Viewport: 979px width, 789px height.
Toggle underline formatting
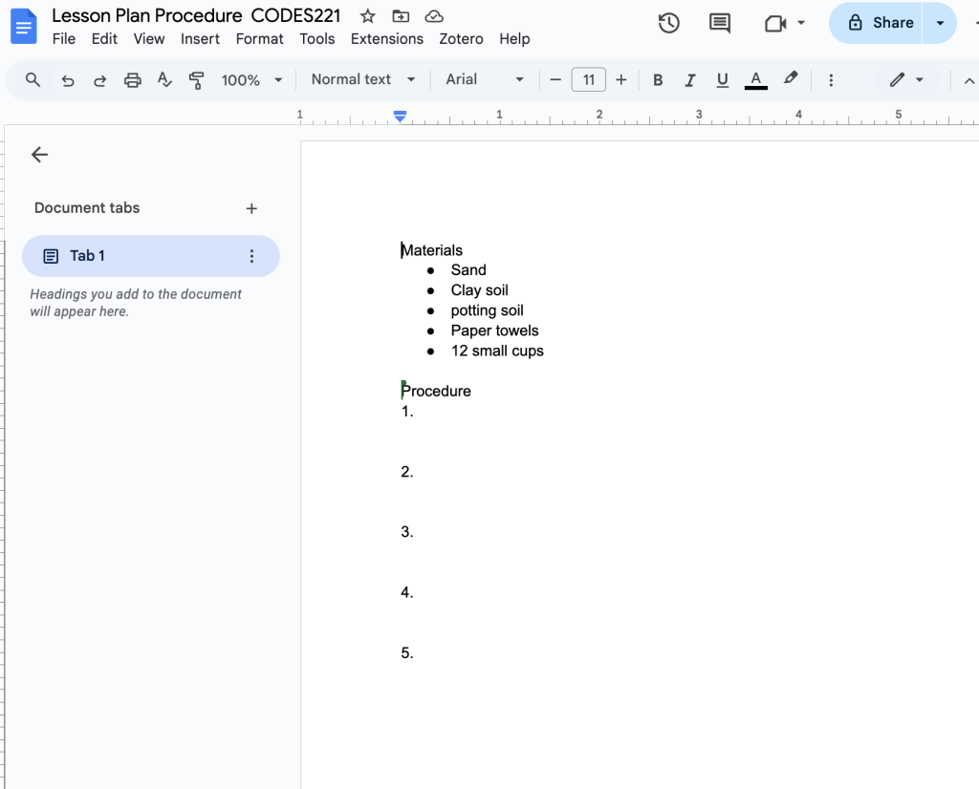[722, 80]
